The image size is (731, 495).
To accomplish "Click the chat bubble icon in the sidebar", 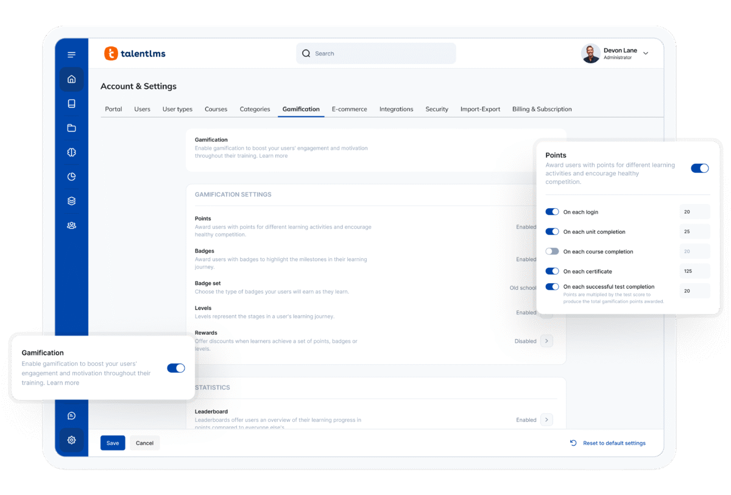I will 71,416.
